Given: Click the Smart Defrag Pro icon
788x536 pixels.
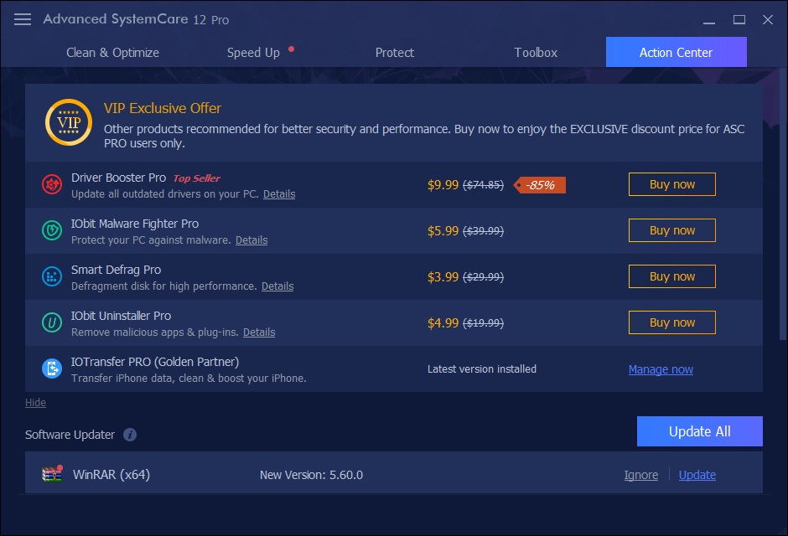Looking at the screenshot, I should coord(52,276).
